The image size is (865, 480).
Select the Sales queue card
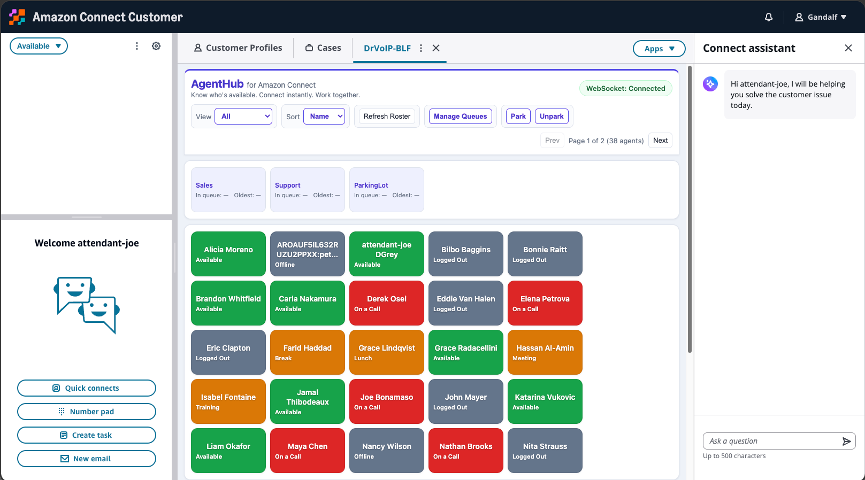[228, 190]
